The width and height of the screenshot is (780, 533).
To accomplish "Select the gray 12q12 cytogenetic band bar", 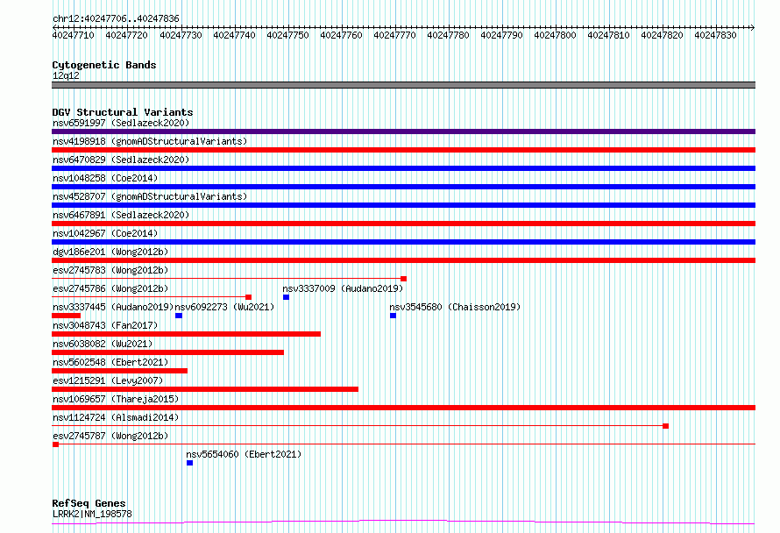I will click(x=403, y=85).
